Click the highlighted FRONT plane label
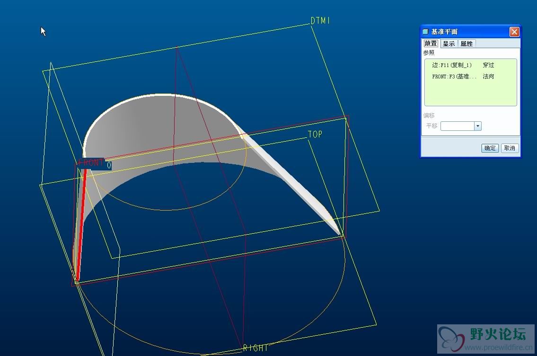The image size is (537, 356). coord(91,163)
